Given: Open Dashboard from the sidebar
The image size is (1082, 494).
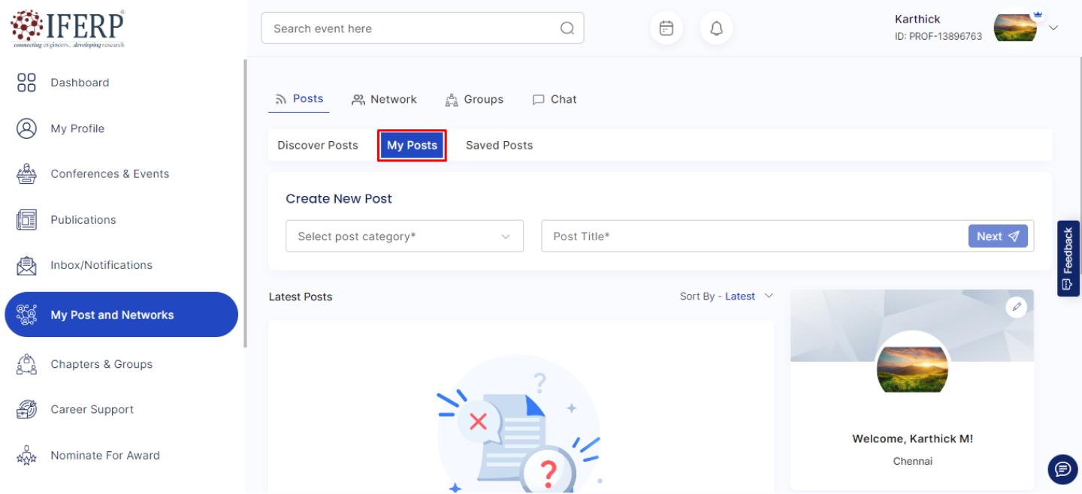Looking at the screenshot, I should (80, 83).
